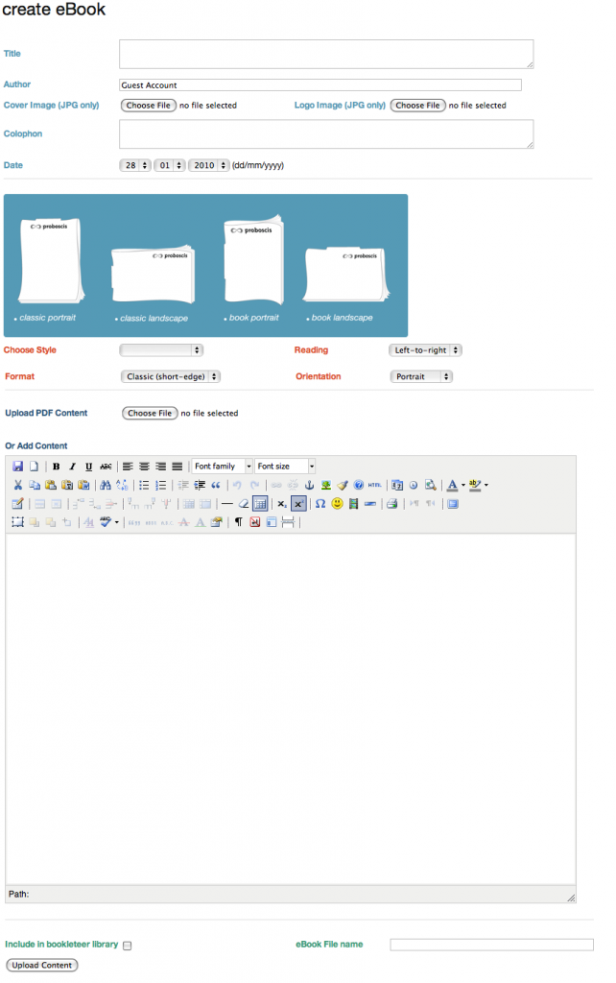Toggle Italic formatting

pyautogui.click(x=73, y=467)
